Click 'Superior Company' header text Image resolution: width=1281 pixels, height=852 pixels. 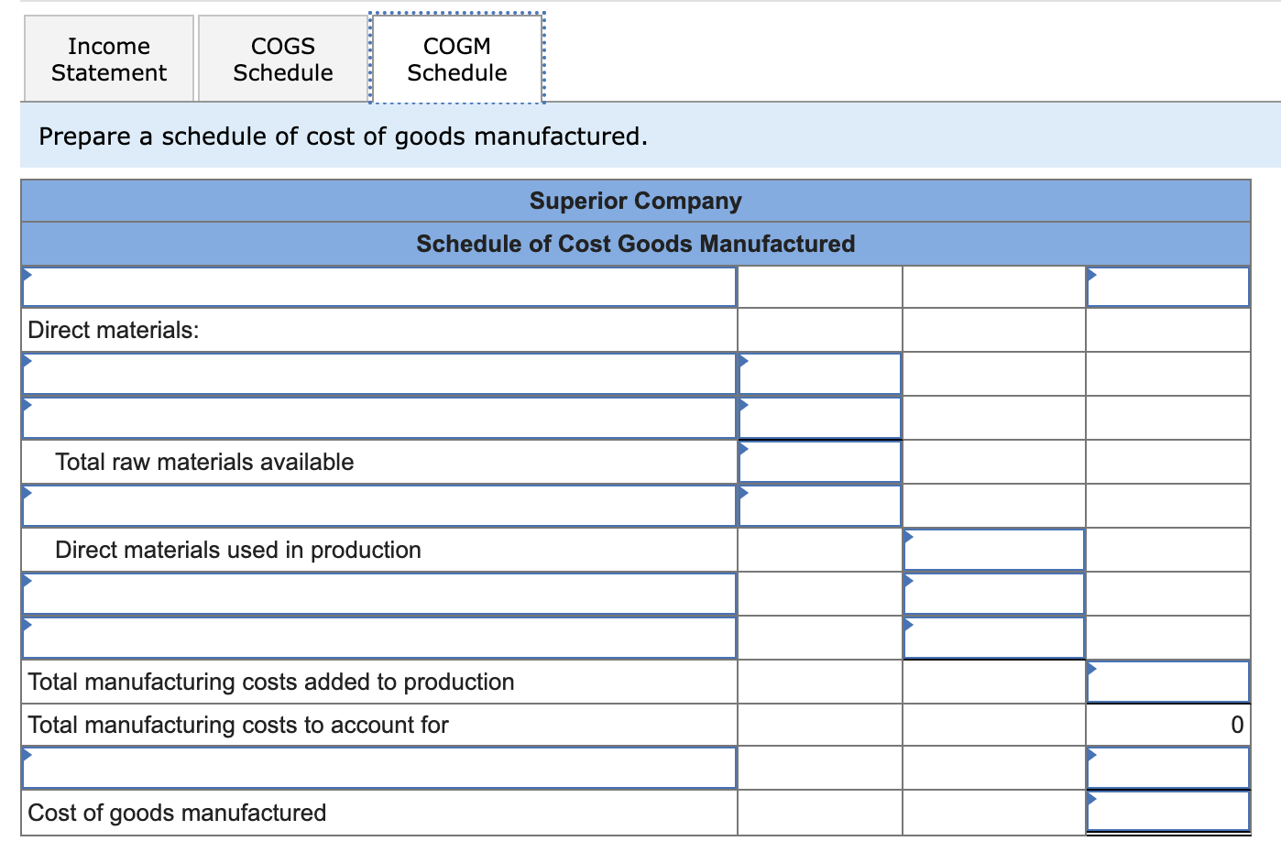pyautogui.click(x=636, y=201)
